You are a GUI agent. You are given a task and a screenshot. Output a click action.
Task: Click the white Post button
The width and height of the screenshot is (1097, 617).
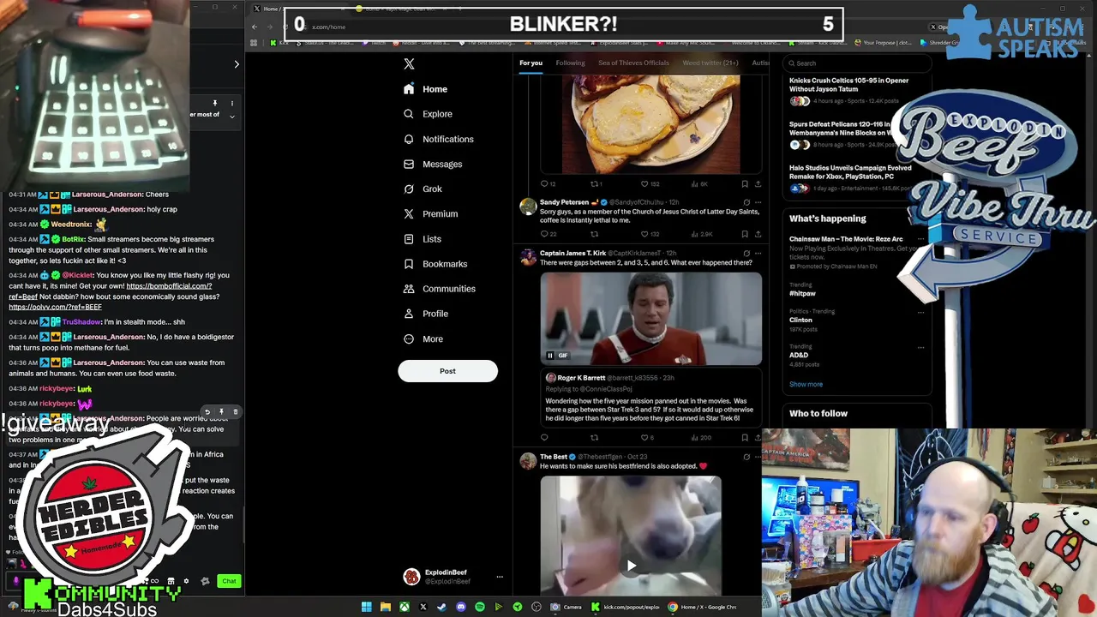pos(447,371)
